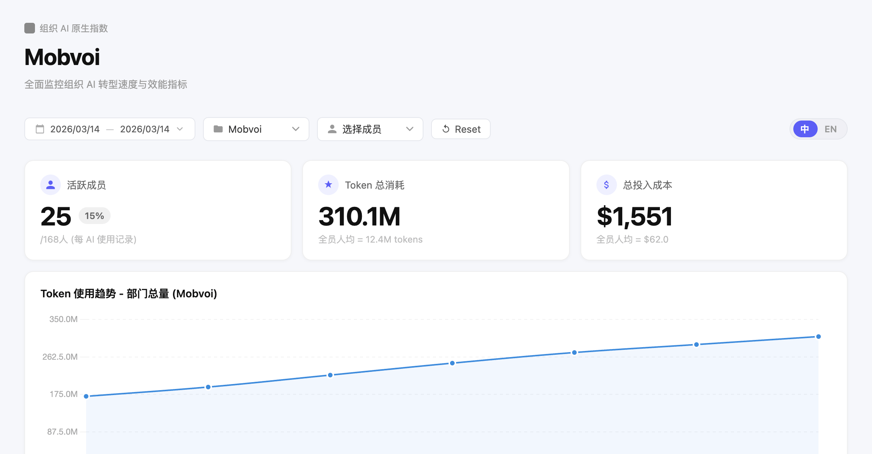The width and height of the screenshot is (872, 454).
Task: Click the 15% badge on active members
Action: (94, 216)
